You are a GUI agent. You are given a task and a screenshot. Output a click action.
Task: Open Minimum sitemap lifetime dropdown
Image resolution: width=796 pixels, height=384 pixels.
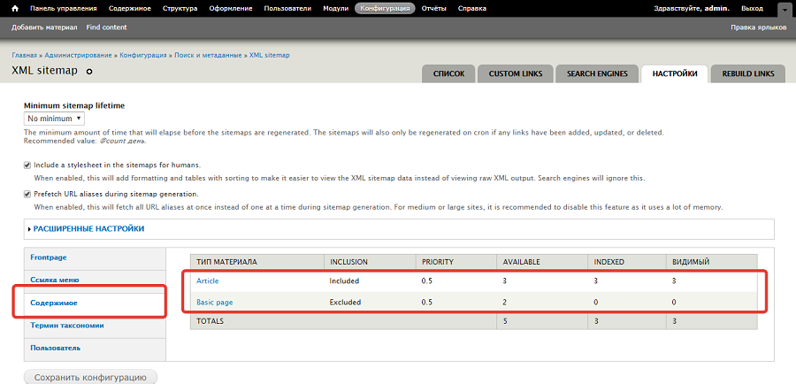pos(54,119)
